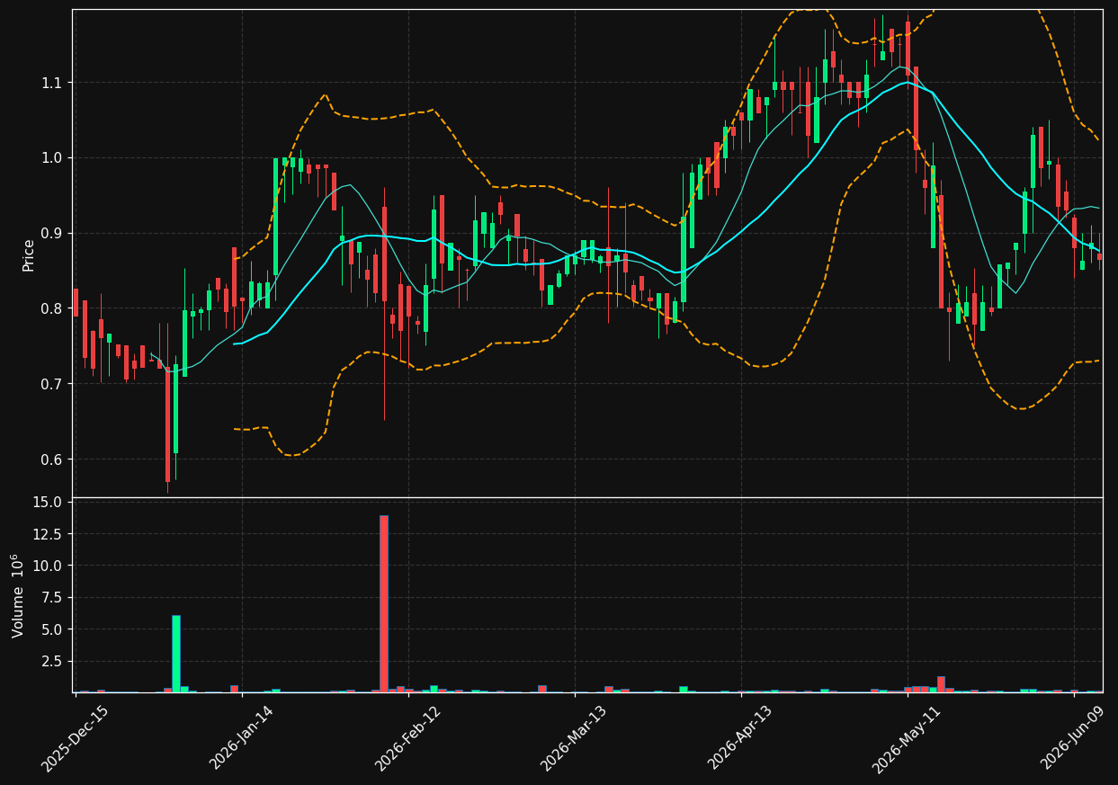The image size is (1118, 785).
Task: Click the 2026-Jan-14 date label
Action: (x=241, y=738)
